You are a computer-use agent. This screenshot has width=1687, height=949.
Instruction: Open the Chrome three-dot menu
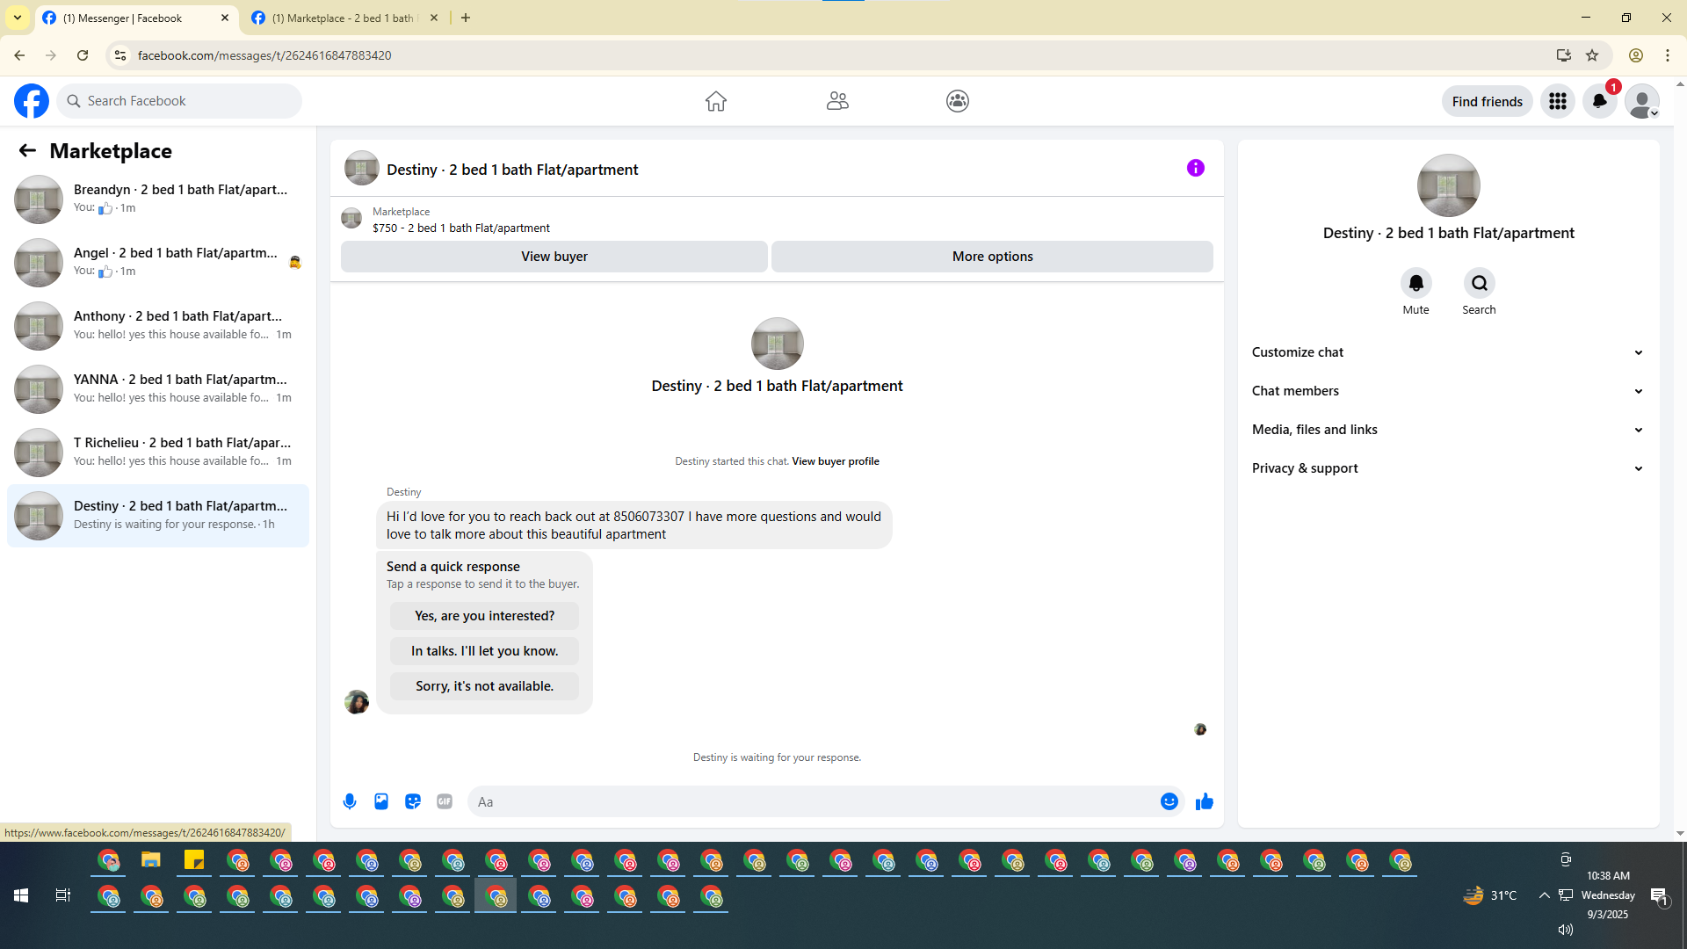1668,55
